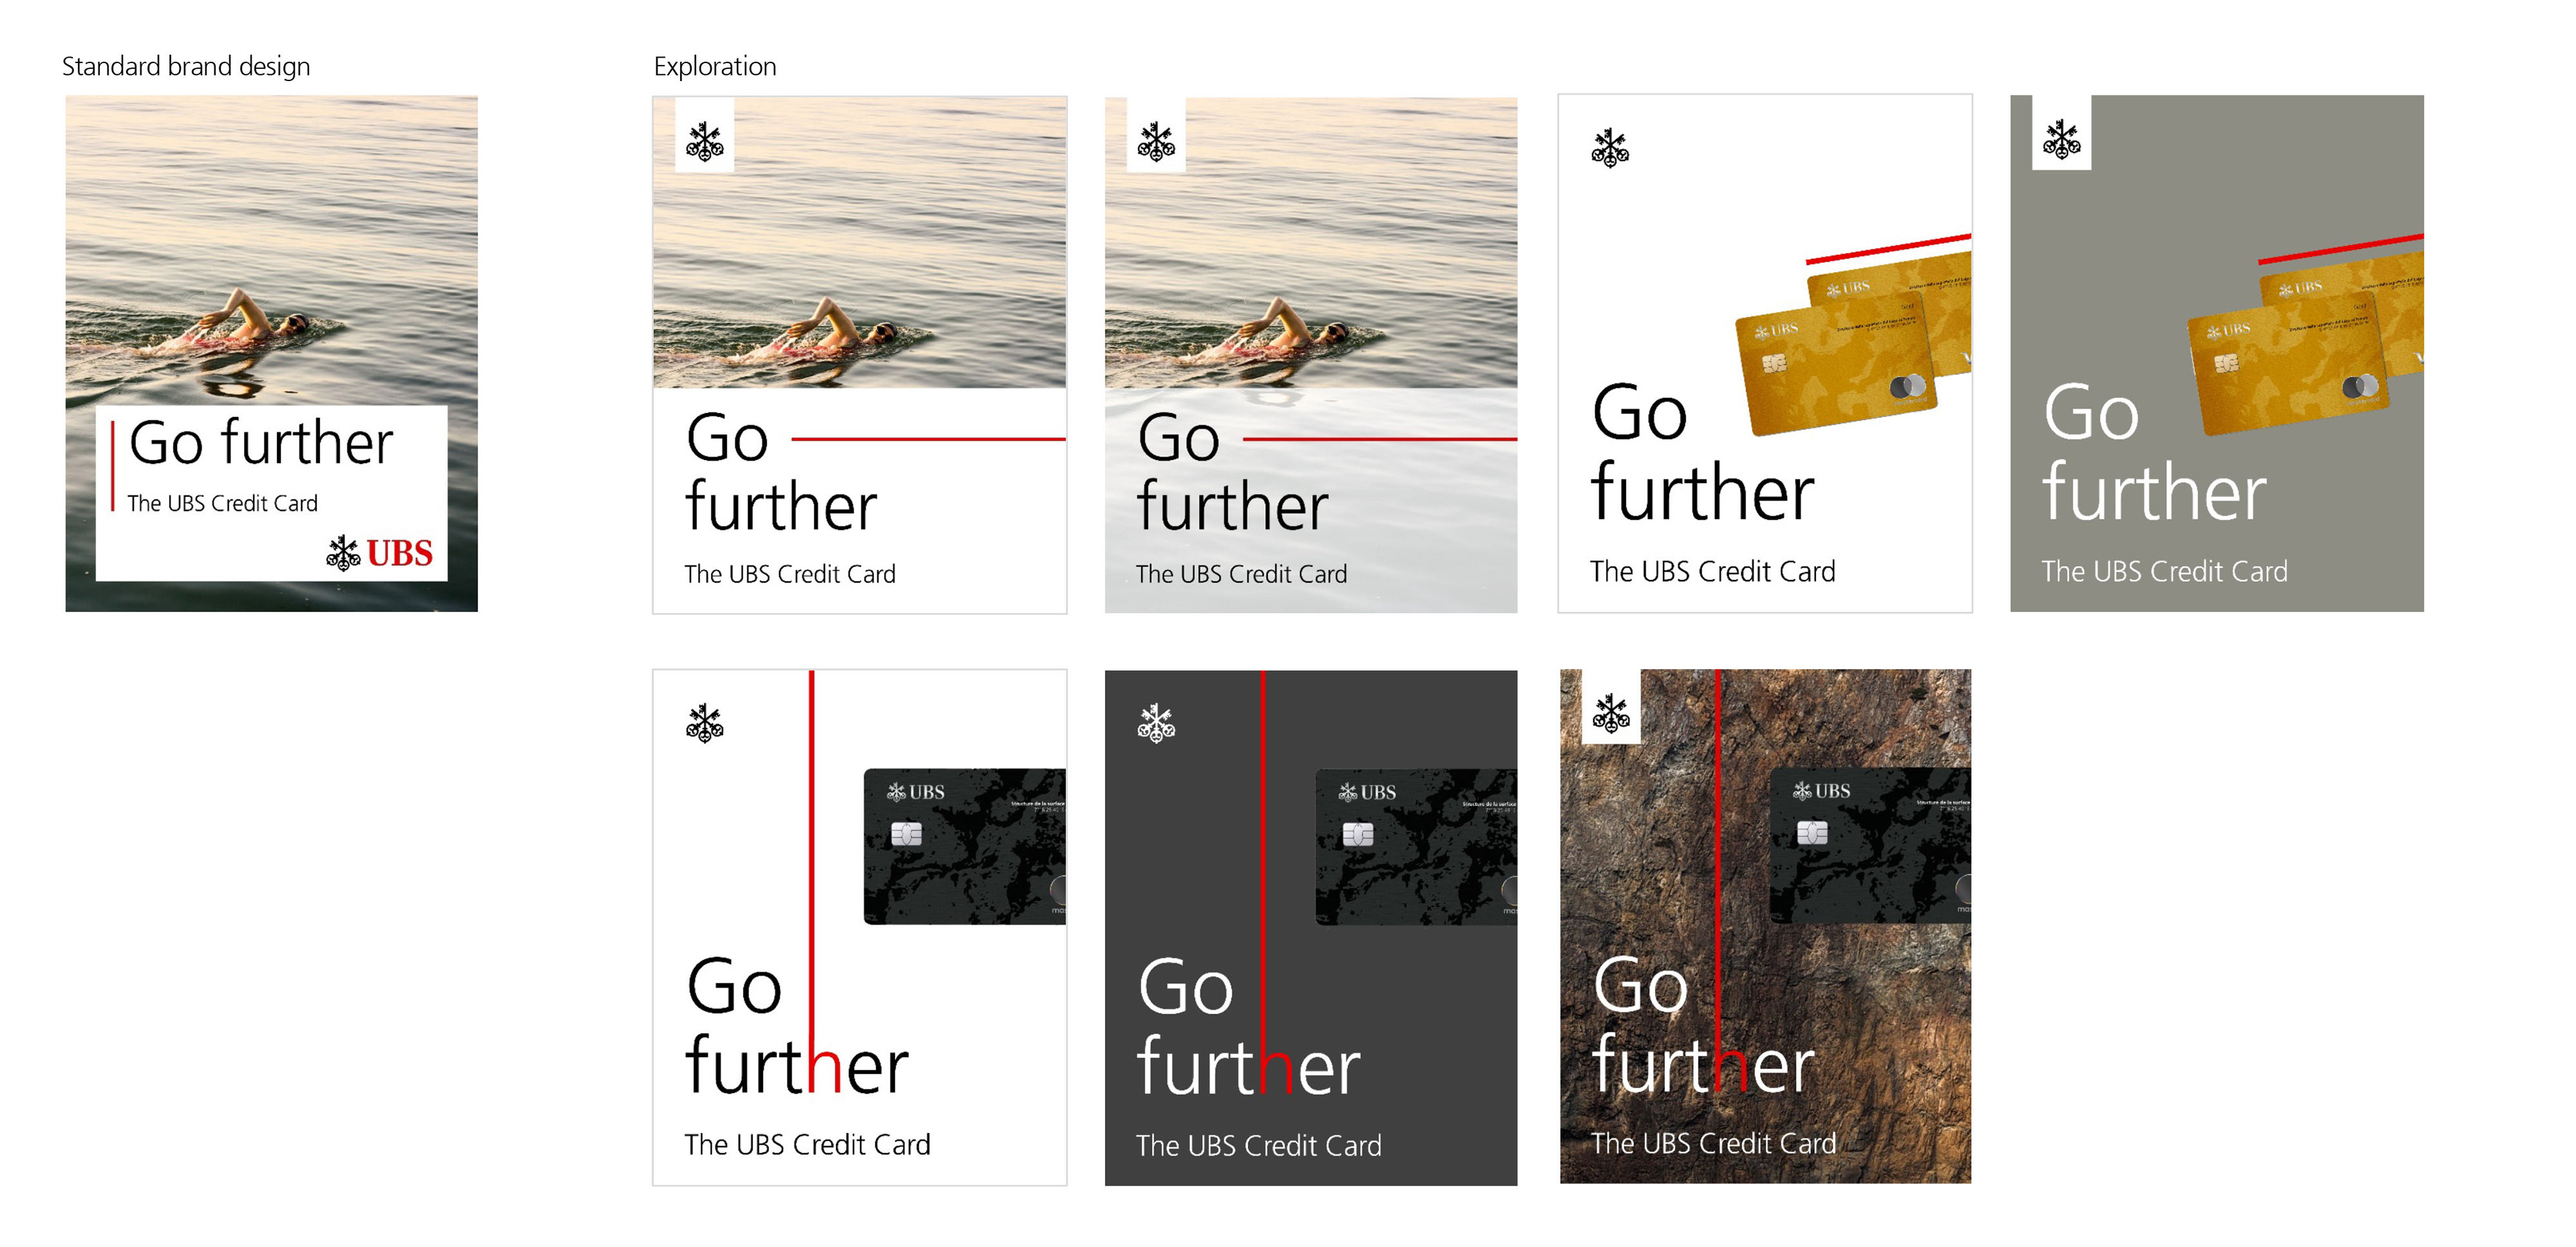Click "The UBS Credit Card" text on charcoal design
This screenshot has height=1247, width=2576.
pyautogui.click(x=1258, y=1145)
